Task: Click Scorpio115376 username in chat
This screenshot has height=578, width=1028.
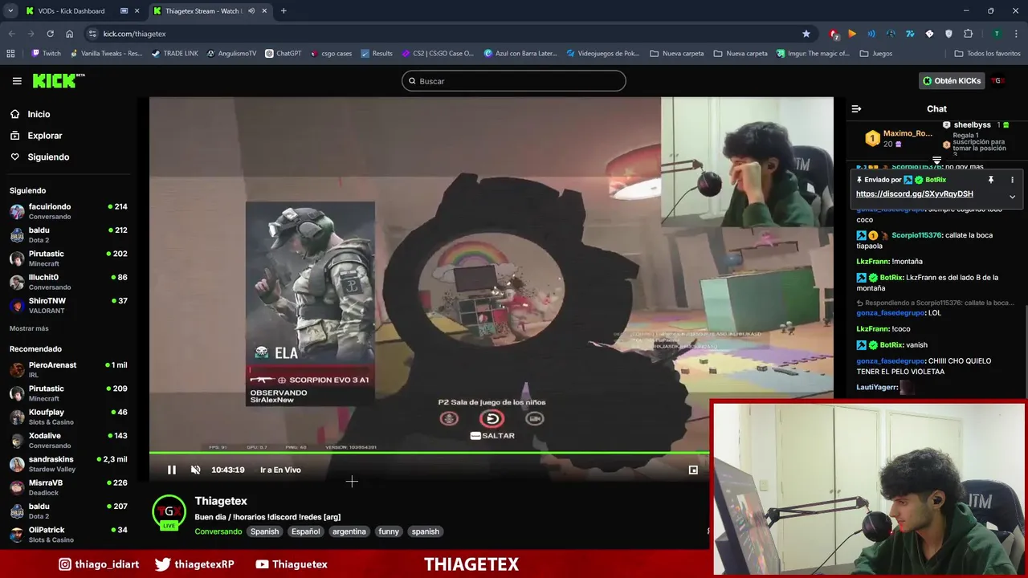Action: point(916,235)
